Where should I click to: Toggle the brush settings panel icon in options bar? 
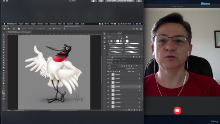point(19,29)
